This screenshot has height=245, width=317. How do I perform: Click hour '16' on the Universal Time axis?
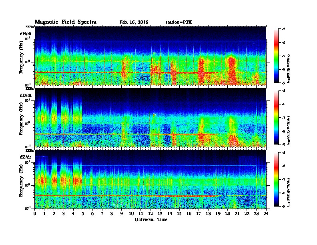coord(189,213)
